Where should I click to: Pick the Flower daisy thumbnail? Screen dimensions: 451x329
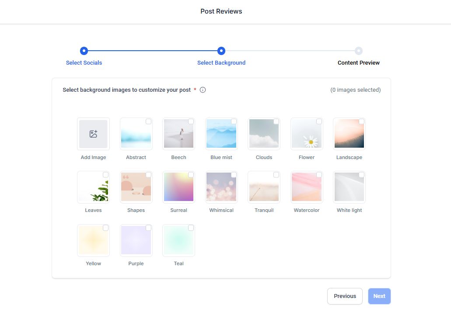tap(307, 134)
